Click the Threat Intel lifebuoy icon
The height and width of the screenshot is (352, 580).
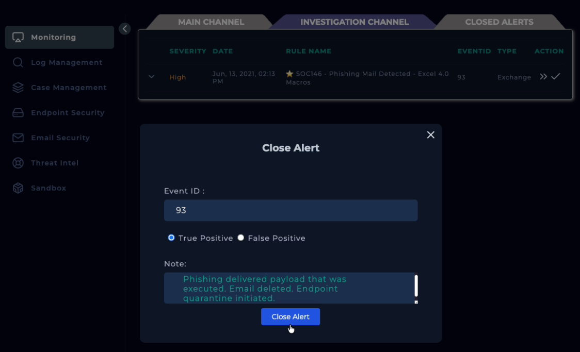point(18,163)
